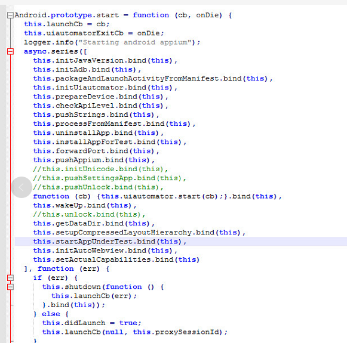The height and width of the screenshot is (343, 347).
Task: Click the this.didLaunch = true; line
Action: 91,323
